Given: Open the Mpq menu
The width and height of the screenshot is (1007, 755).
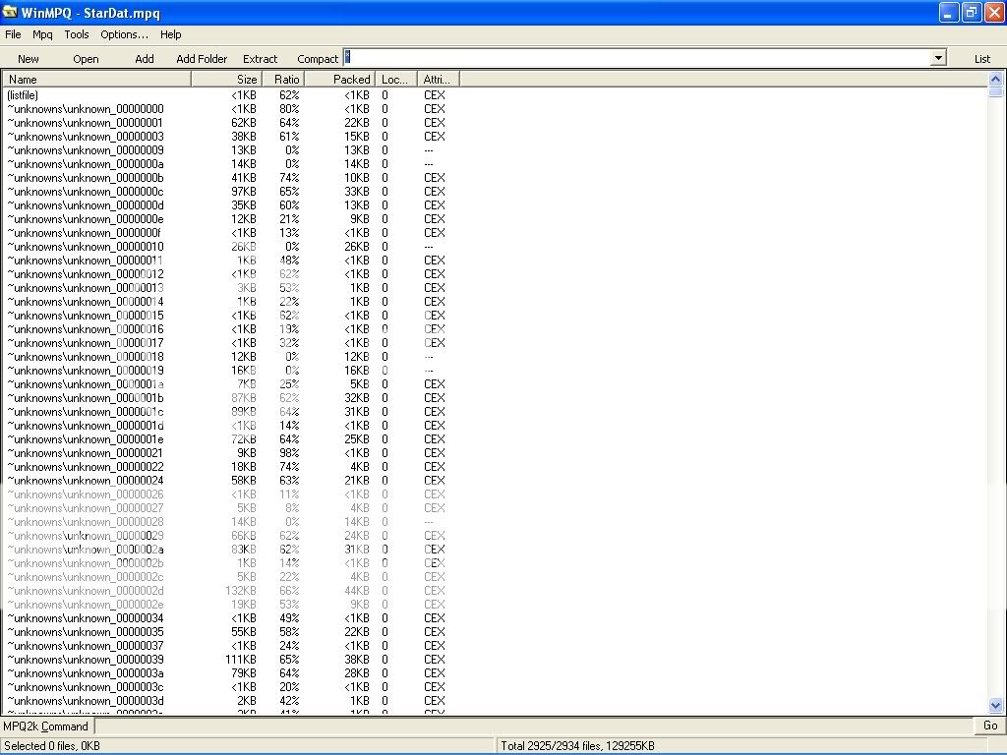Looking at the screenshot, I should click(x=42, y=34).
